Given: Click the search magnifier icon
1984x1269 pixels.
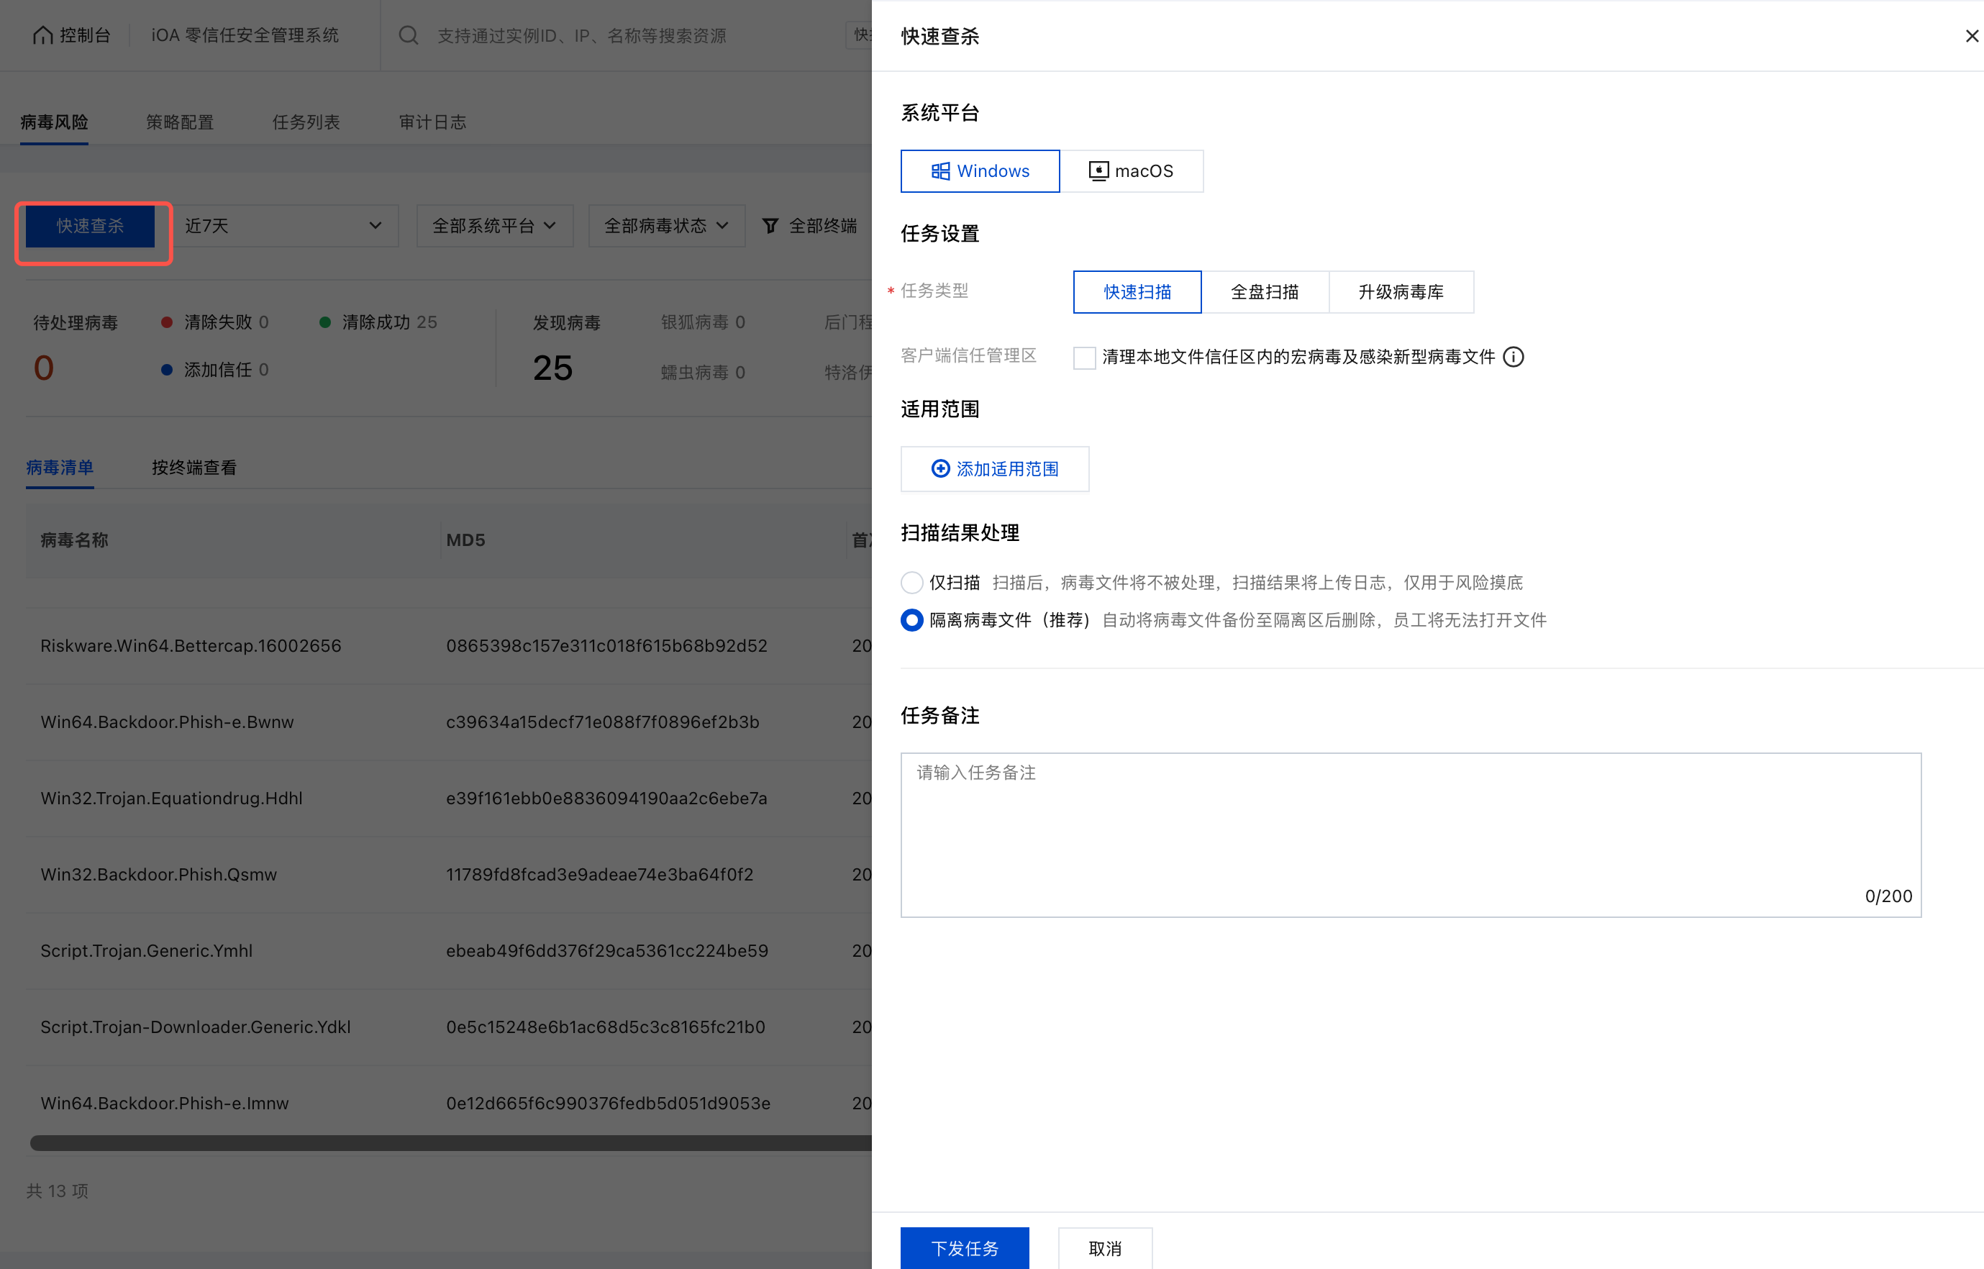Looking at the screenshot, I should (x=409, y=35).
